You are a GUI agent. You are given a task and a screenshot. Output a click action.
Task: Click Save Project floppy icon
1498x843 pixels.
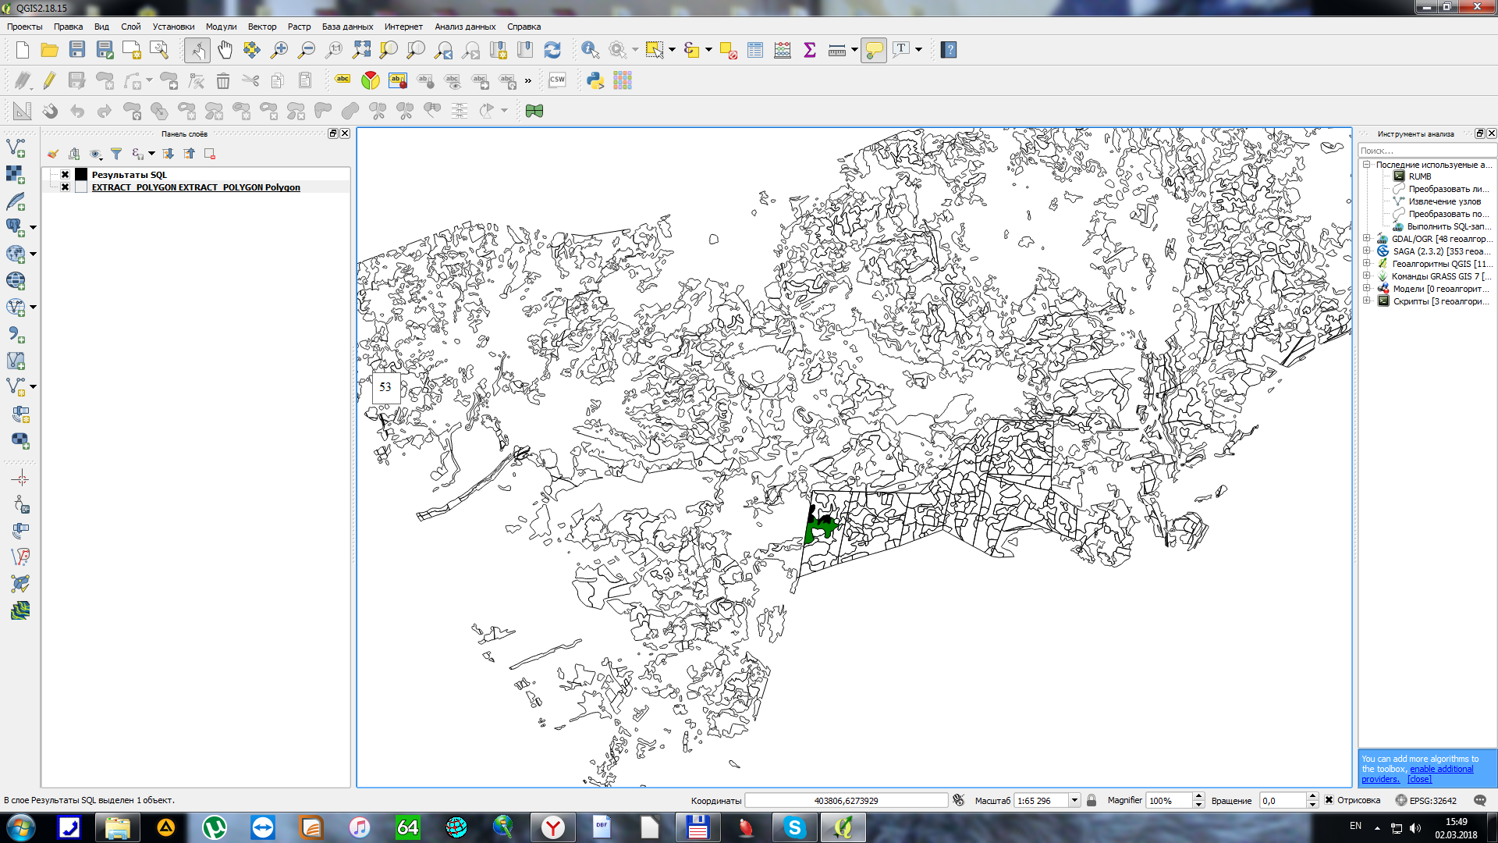(x=76, y=50)
